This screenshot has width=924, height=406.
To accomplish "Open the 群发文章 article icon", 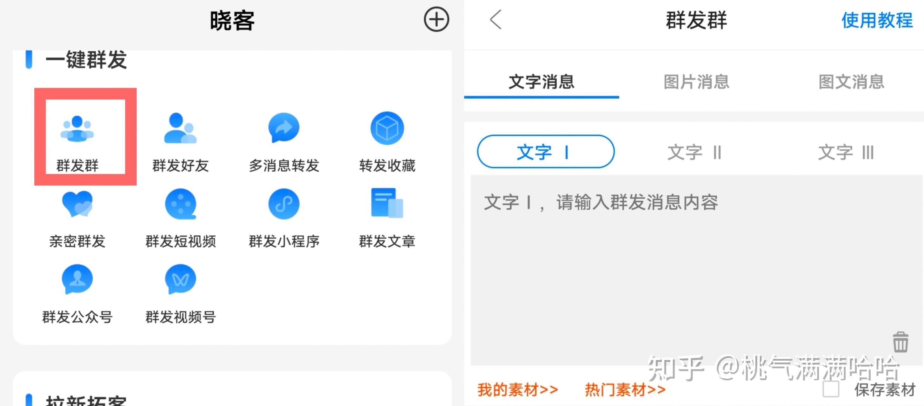I will point(387,203).
